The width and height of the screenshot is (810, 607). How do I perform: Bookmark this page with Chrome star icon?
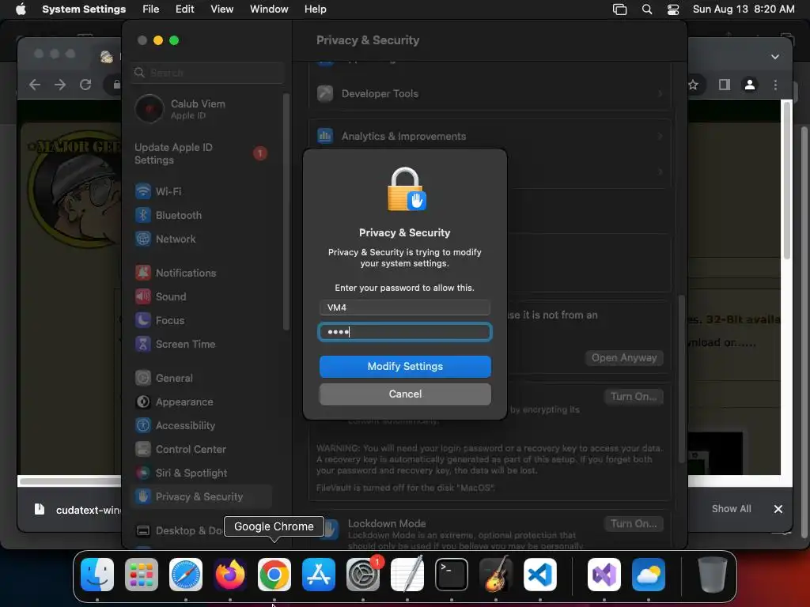point(693,85)
